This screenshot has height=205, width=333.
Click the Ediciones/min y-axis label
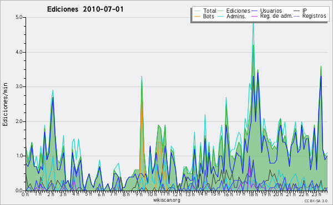(x=5, y=104)
